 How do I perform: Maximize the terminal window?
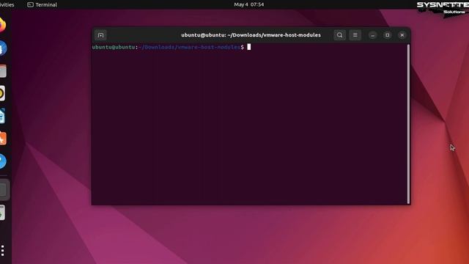point(388,35)
